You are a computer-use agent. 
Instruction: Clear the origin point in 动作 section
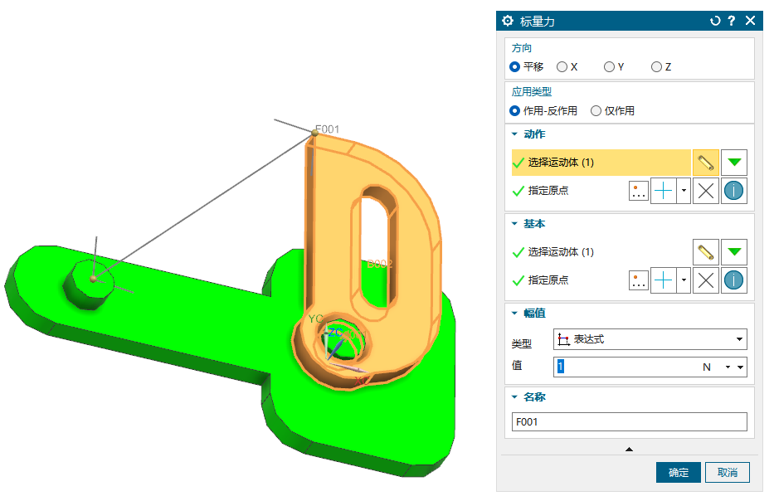coord(706,191)
